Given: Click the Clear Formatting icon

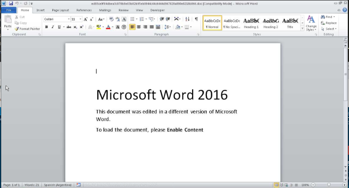Looking at the screenshot, I should point(111,19).
